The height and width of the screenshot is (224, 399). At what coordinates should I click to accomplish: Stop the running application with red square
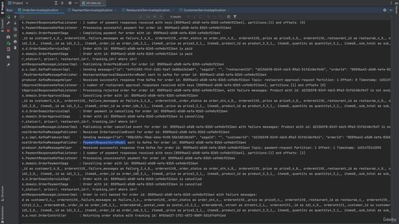click(8, 30)
